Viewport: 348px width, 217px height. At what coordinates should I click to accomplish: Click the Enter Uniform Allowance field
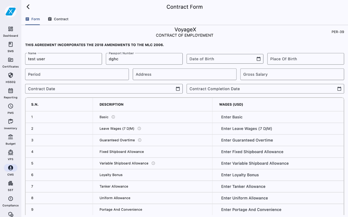278,198
